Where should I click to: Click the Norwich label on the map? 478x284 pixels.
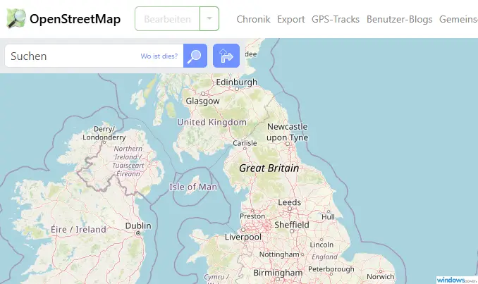point(380,277)
